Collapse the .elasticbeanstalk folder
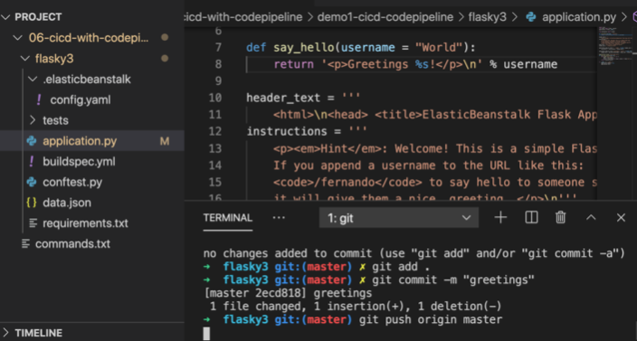 click(x=33, y=80)
